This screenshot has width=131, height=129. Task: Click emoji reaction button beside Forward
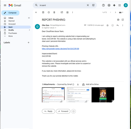(x=74, y=111)
